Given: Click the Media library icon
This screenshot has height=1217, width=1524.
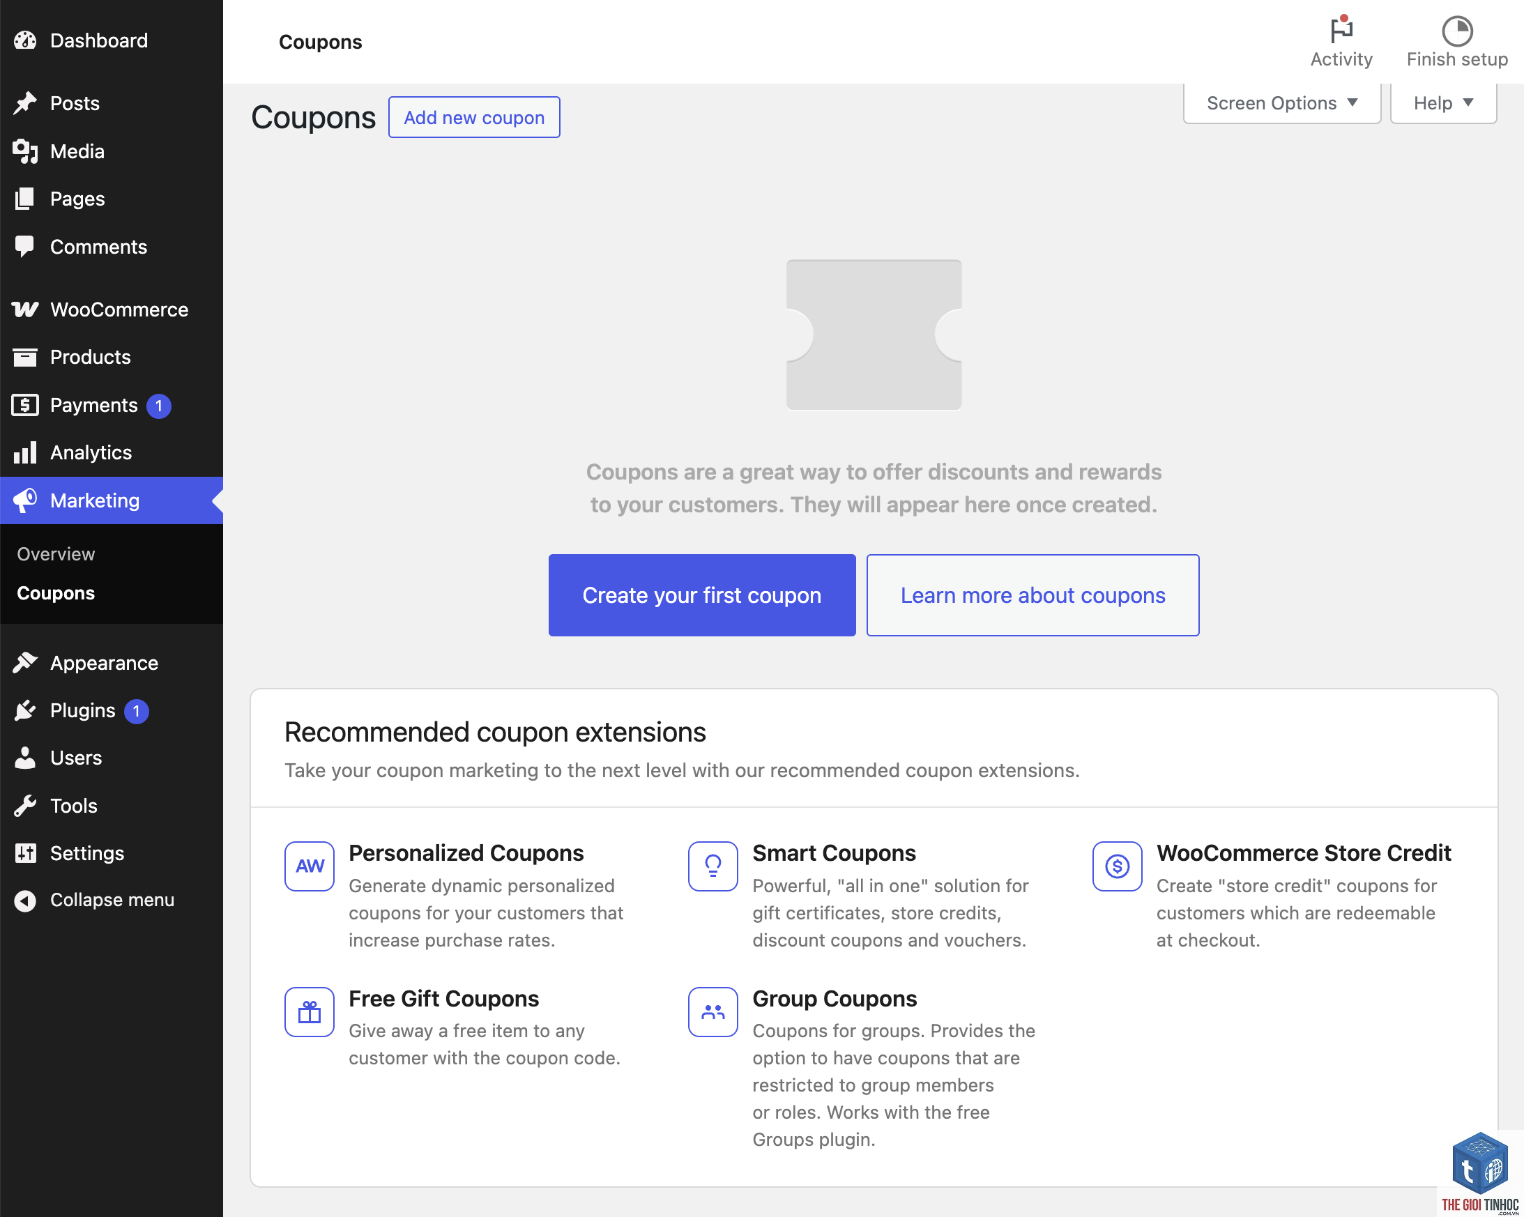Looking at the screenshot, I should 24,151.
